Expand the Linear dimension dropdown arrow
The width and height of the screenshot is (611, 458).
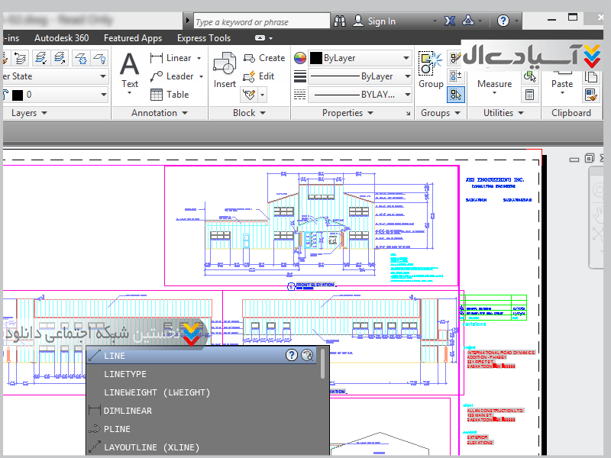(x=199, y=58)
